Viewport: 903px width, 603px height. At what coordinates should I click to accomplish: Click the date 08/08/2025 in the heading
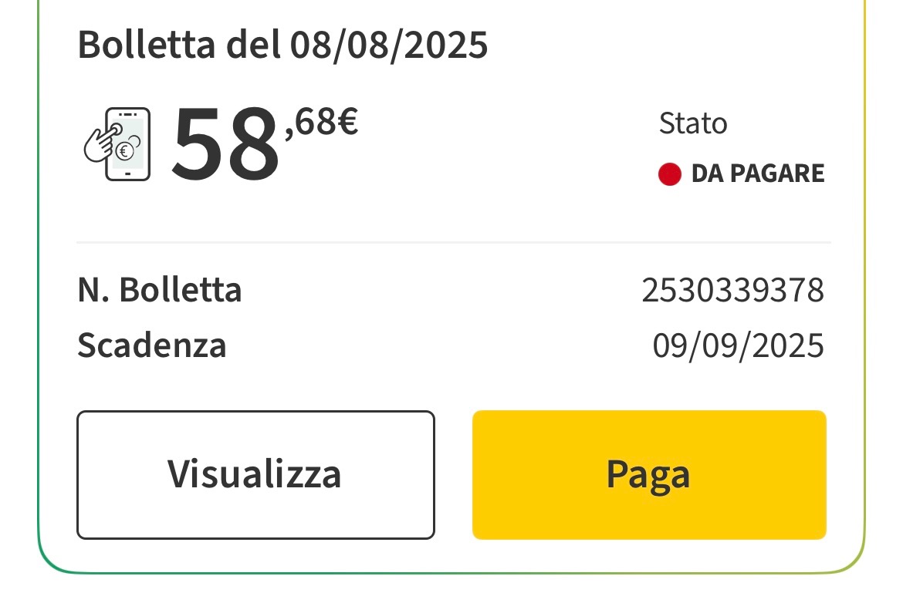(389, 45)
